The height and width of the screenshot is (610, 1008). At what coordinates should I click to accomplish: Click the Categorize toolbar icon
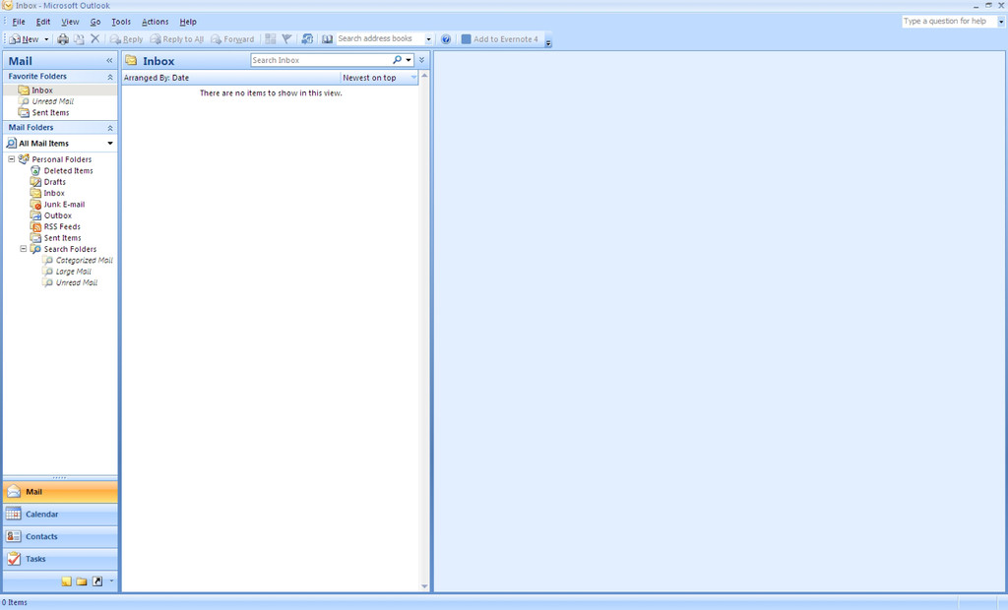[271, 39]
